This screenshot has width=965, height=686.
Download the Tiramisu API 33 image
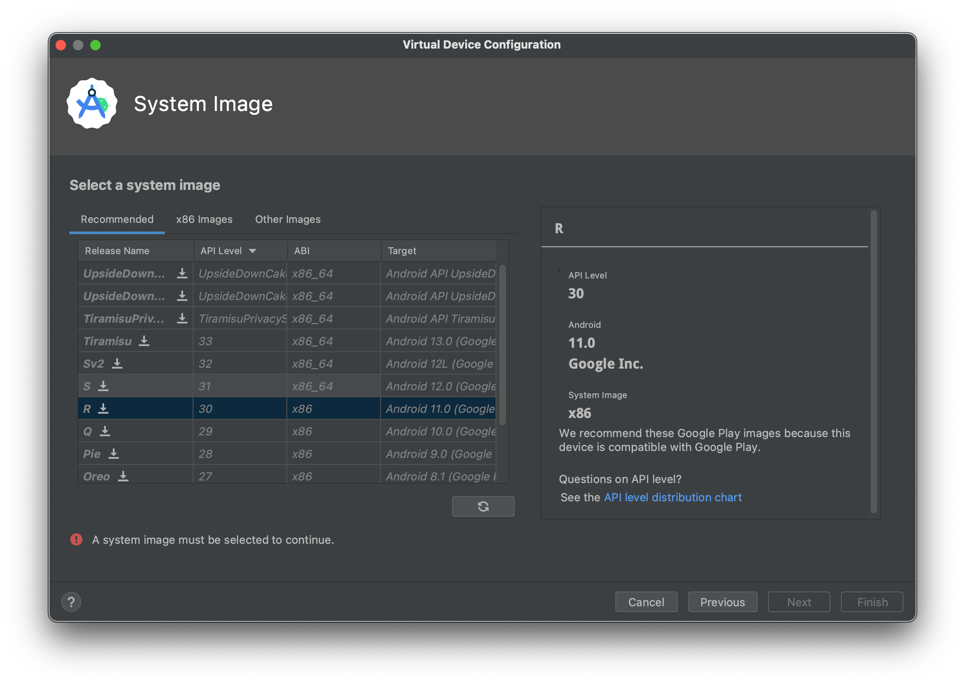[x=144, y=341]
